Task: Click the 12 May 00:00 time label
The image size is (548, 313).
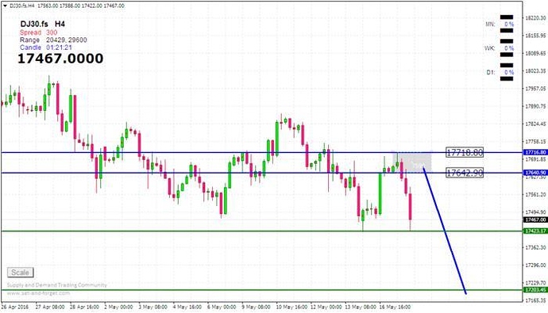Action: coord(326,307)
